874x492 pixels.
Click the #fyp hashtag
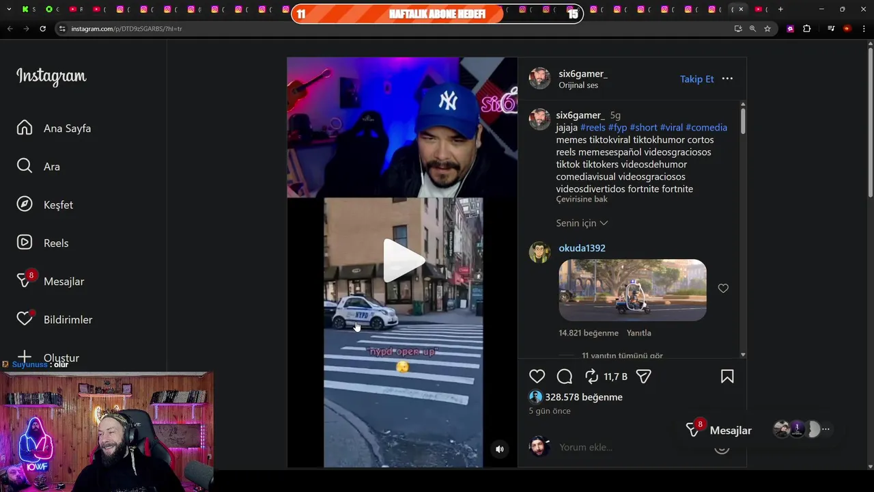(x=617, y=127)
